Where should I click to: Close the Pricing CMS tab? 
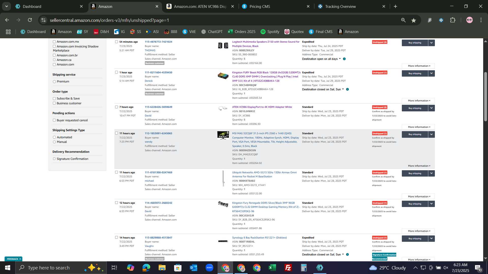[x=308, y=6]
